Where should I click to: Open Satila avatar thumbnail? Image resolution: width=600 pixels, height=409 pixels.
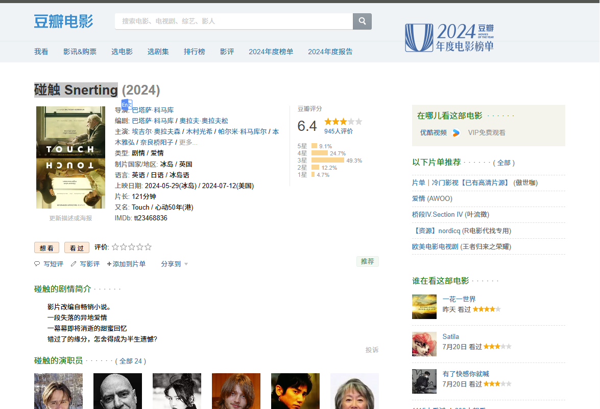click(424, 344)
